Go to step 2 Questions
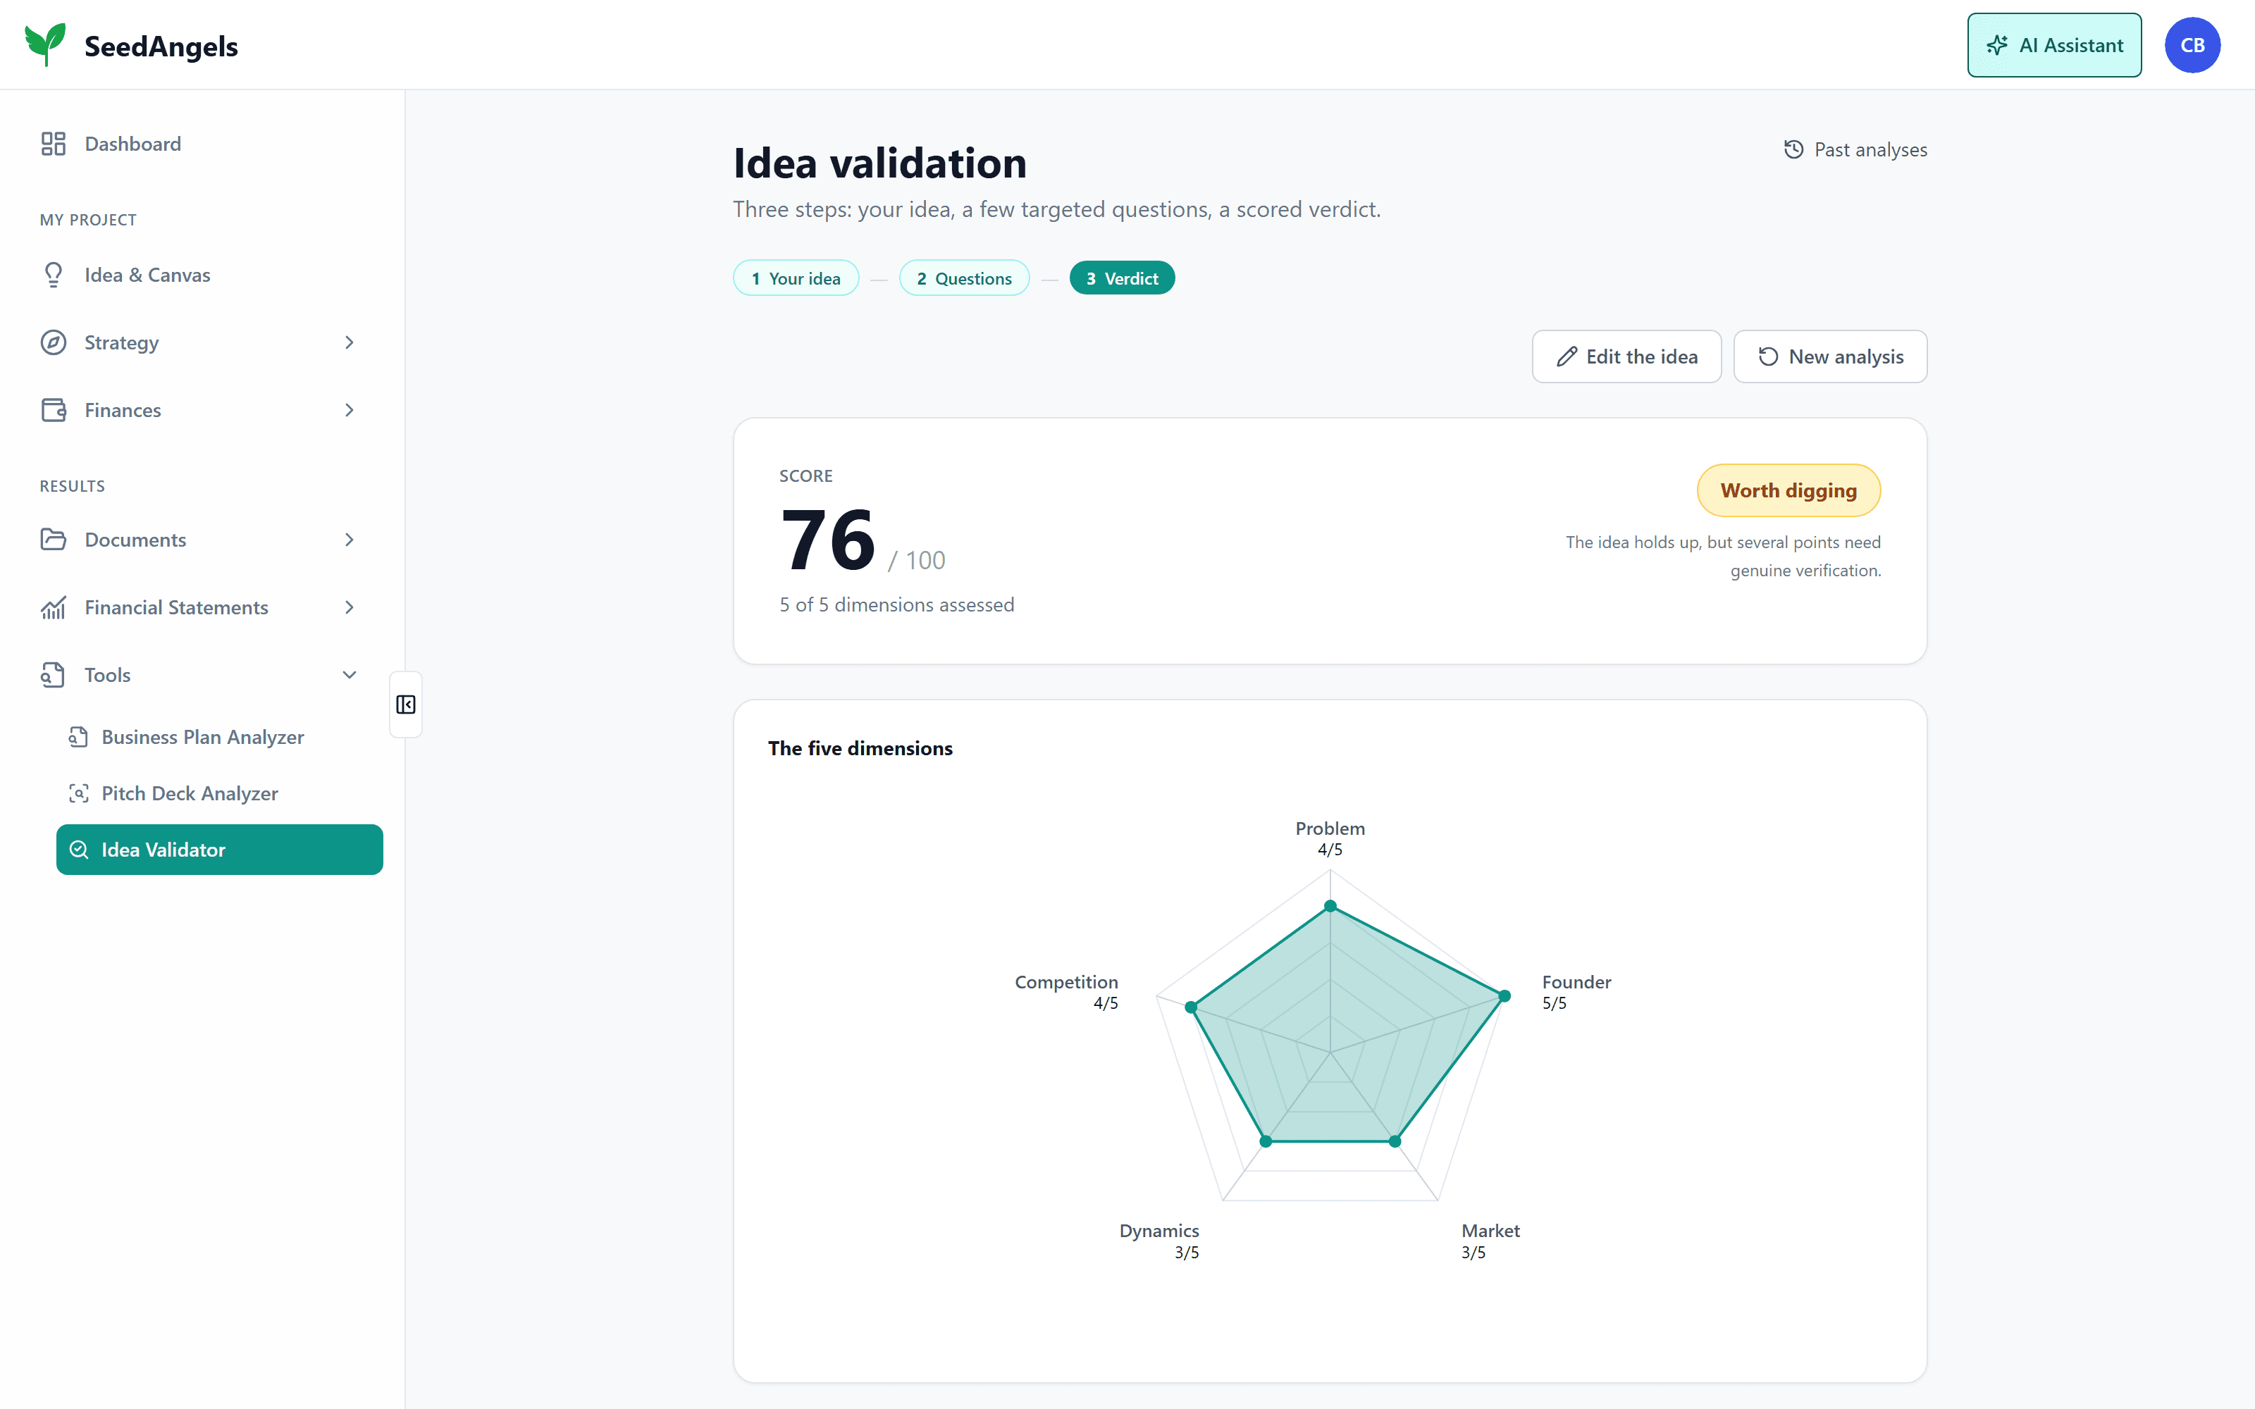 (963, 278)
